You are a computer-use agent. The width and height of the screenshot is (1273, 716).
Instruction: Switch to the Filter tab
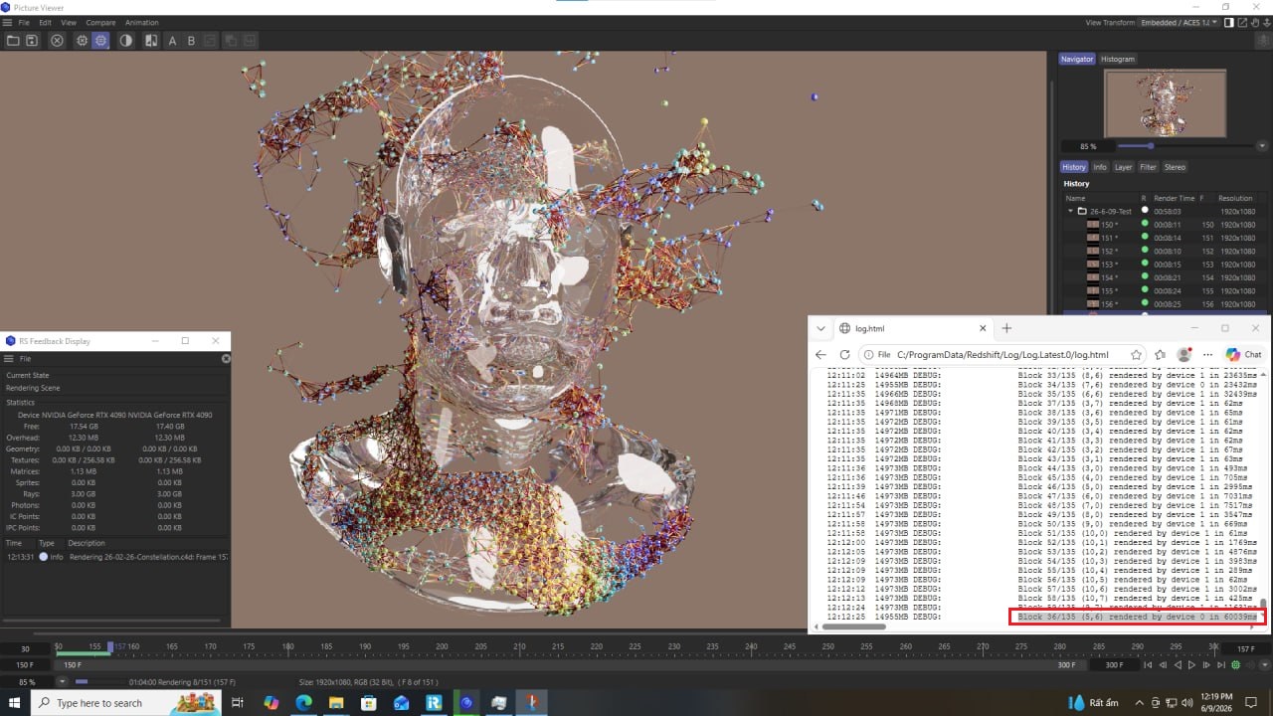(1148, 167)
